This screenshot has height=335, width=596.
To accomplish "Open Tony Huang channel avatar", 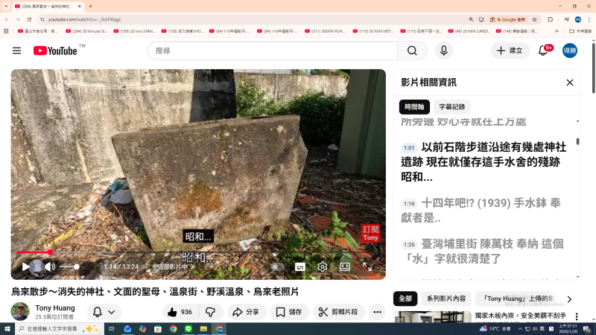I will pos(20,311).
